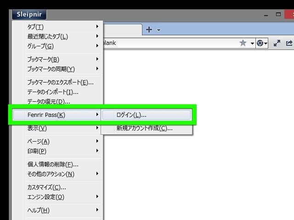Open the dropdown arrow beside the new tab plus
The width and height of the screenshot is (294, 220).
(x=158, y=30)
